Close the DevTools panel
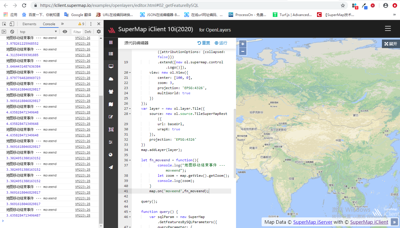400x228 pixels. (99, 24)
